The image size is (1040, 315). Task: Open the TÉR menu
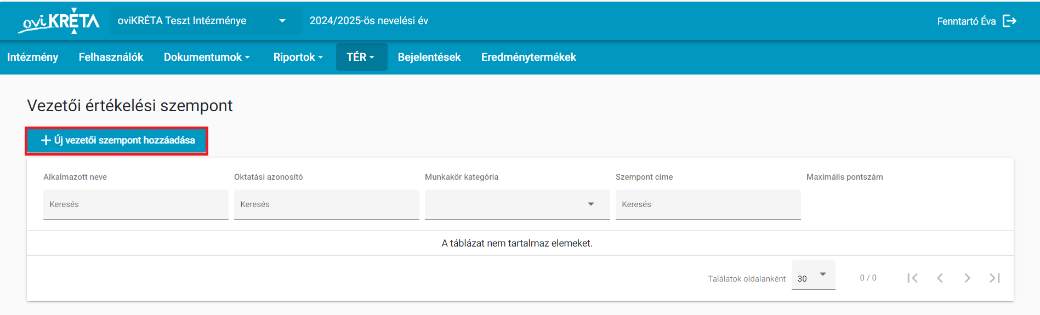[x=361, y=57]
